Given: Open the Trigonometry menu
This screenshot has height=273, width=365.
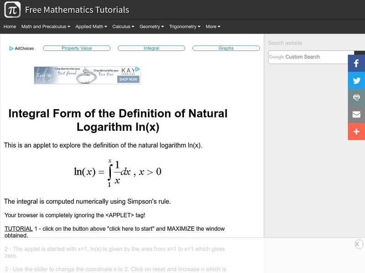Looking at the screenshot, I should coord(185,27).
